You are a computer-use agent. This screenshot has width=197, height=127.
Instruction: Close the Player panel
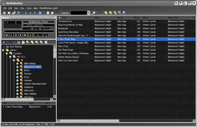[55, 17]
